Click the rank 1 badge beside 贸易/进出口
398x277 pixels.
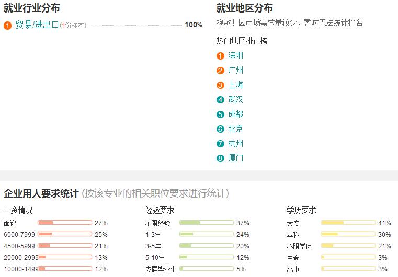click(x=8, y=26)
